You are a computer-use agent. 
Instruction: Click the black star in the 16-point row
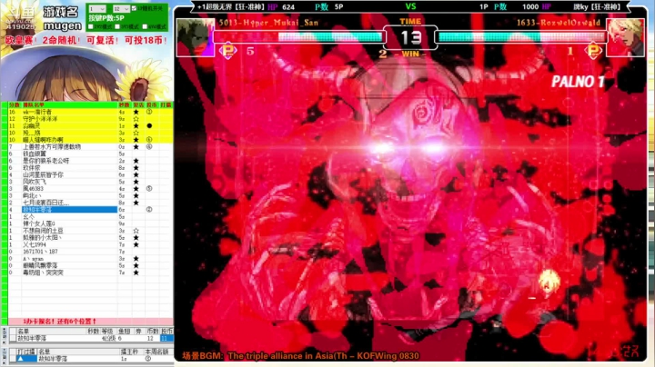(x=136, y=112)
